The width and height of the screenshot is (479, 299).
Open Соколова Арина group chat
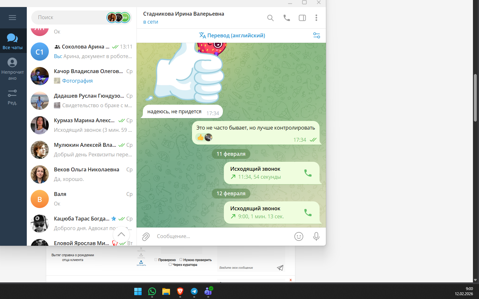pyautogui.click(x=82, y=51)
